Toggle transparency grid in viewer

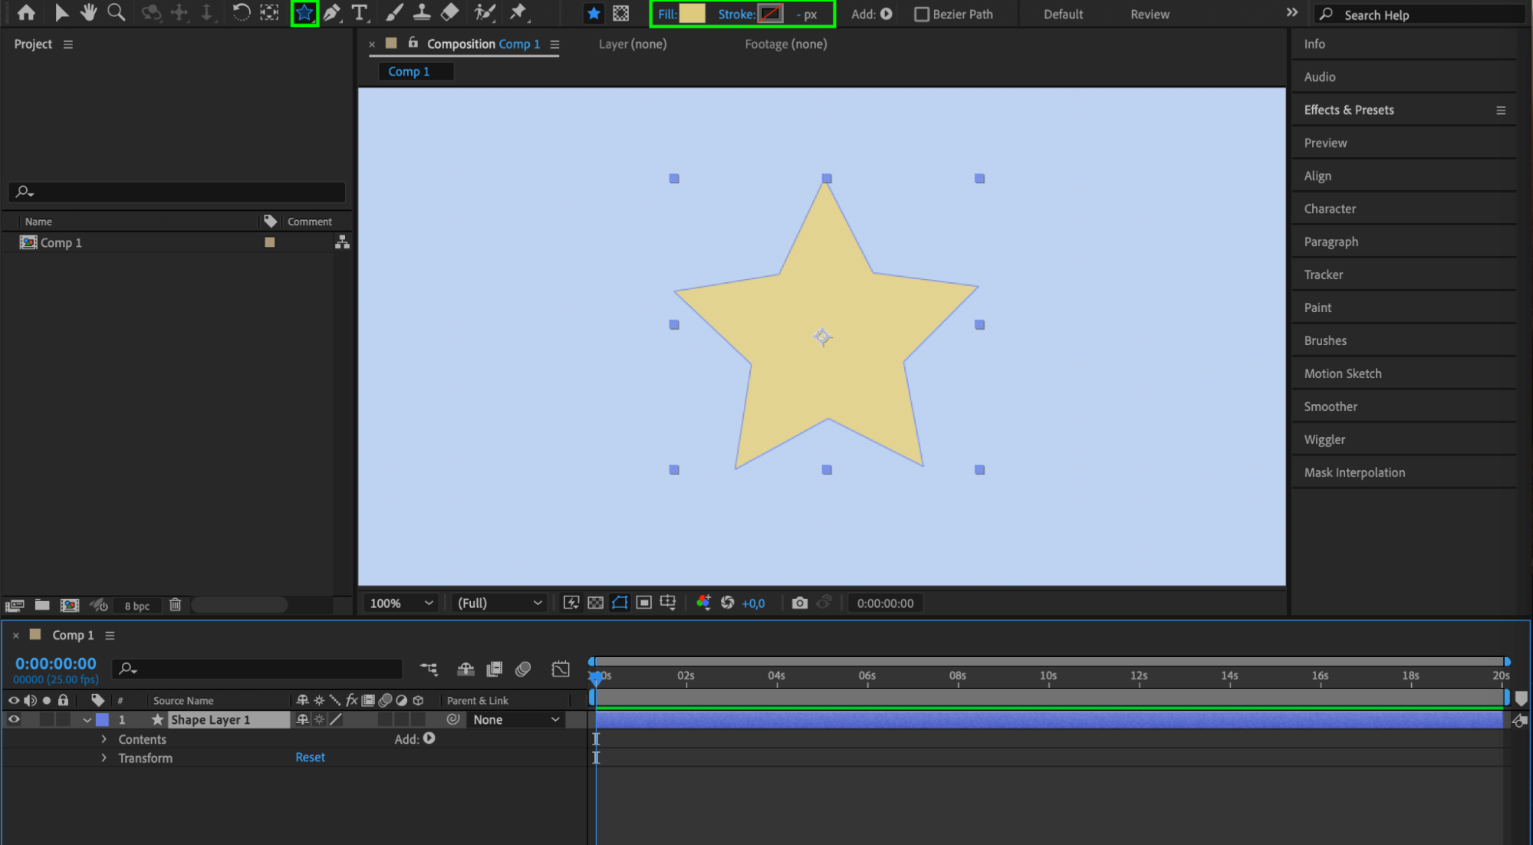click(595, 603)
